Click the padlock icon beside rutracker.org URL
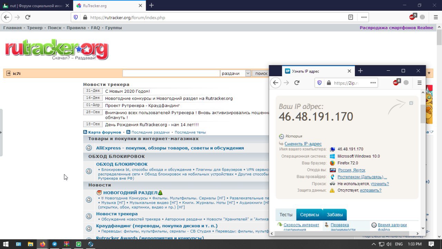This screenshot has width=442, height=249. pos(85,17)
